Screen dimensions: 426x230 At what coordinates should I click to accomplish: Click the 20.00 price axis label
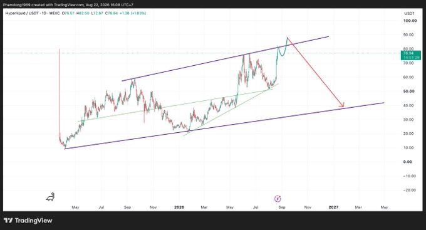click(408, 133)
